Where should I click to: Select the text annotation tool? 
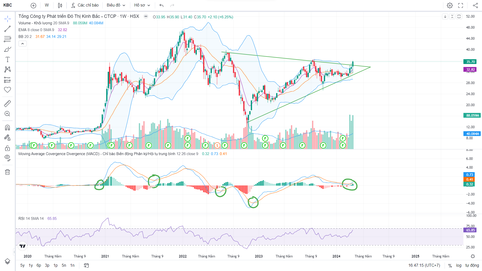[x=8, y=59]
